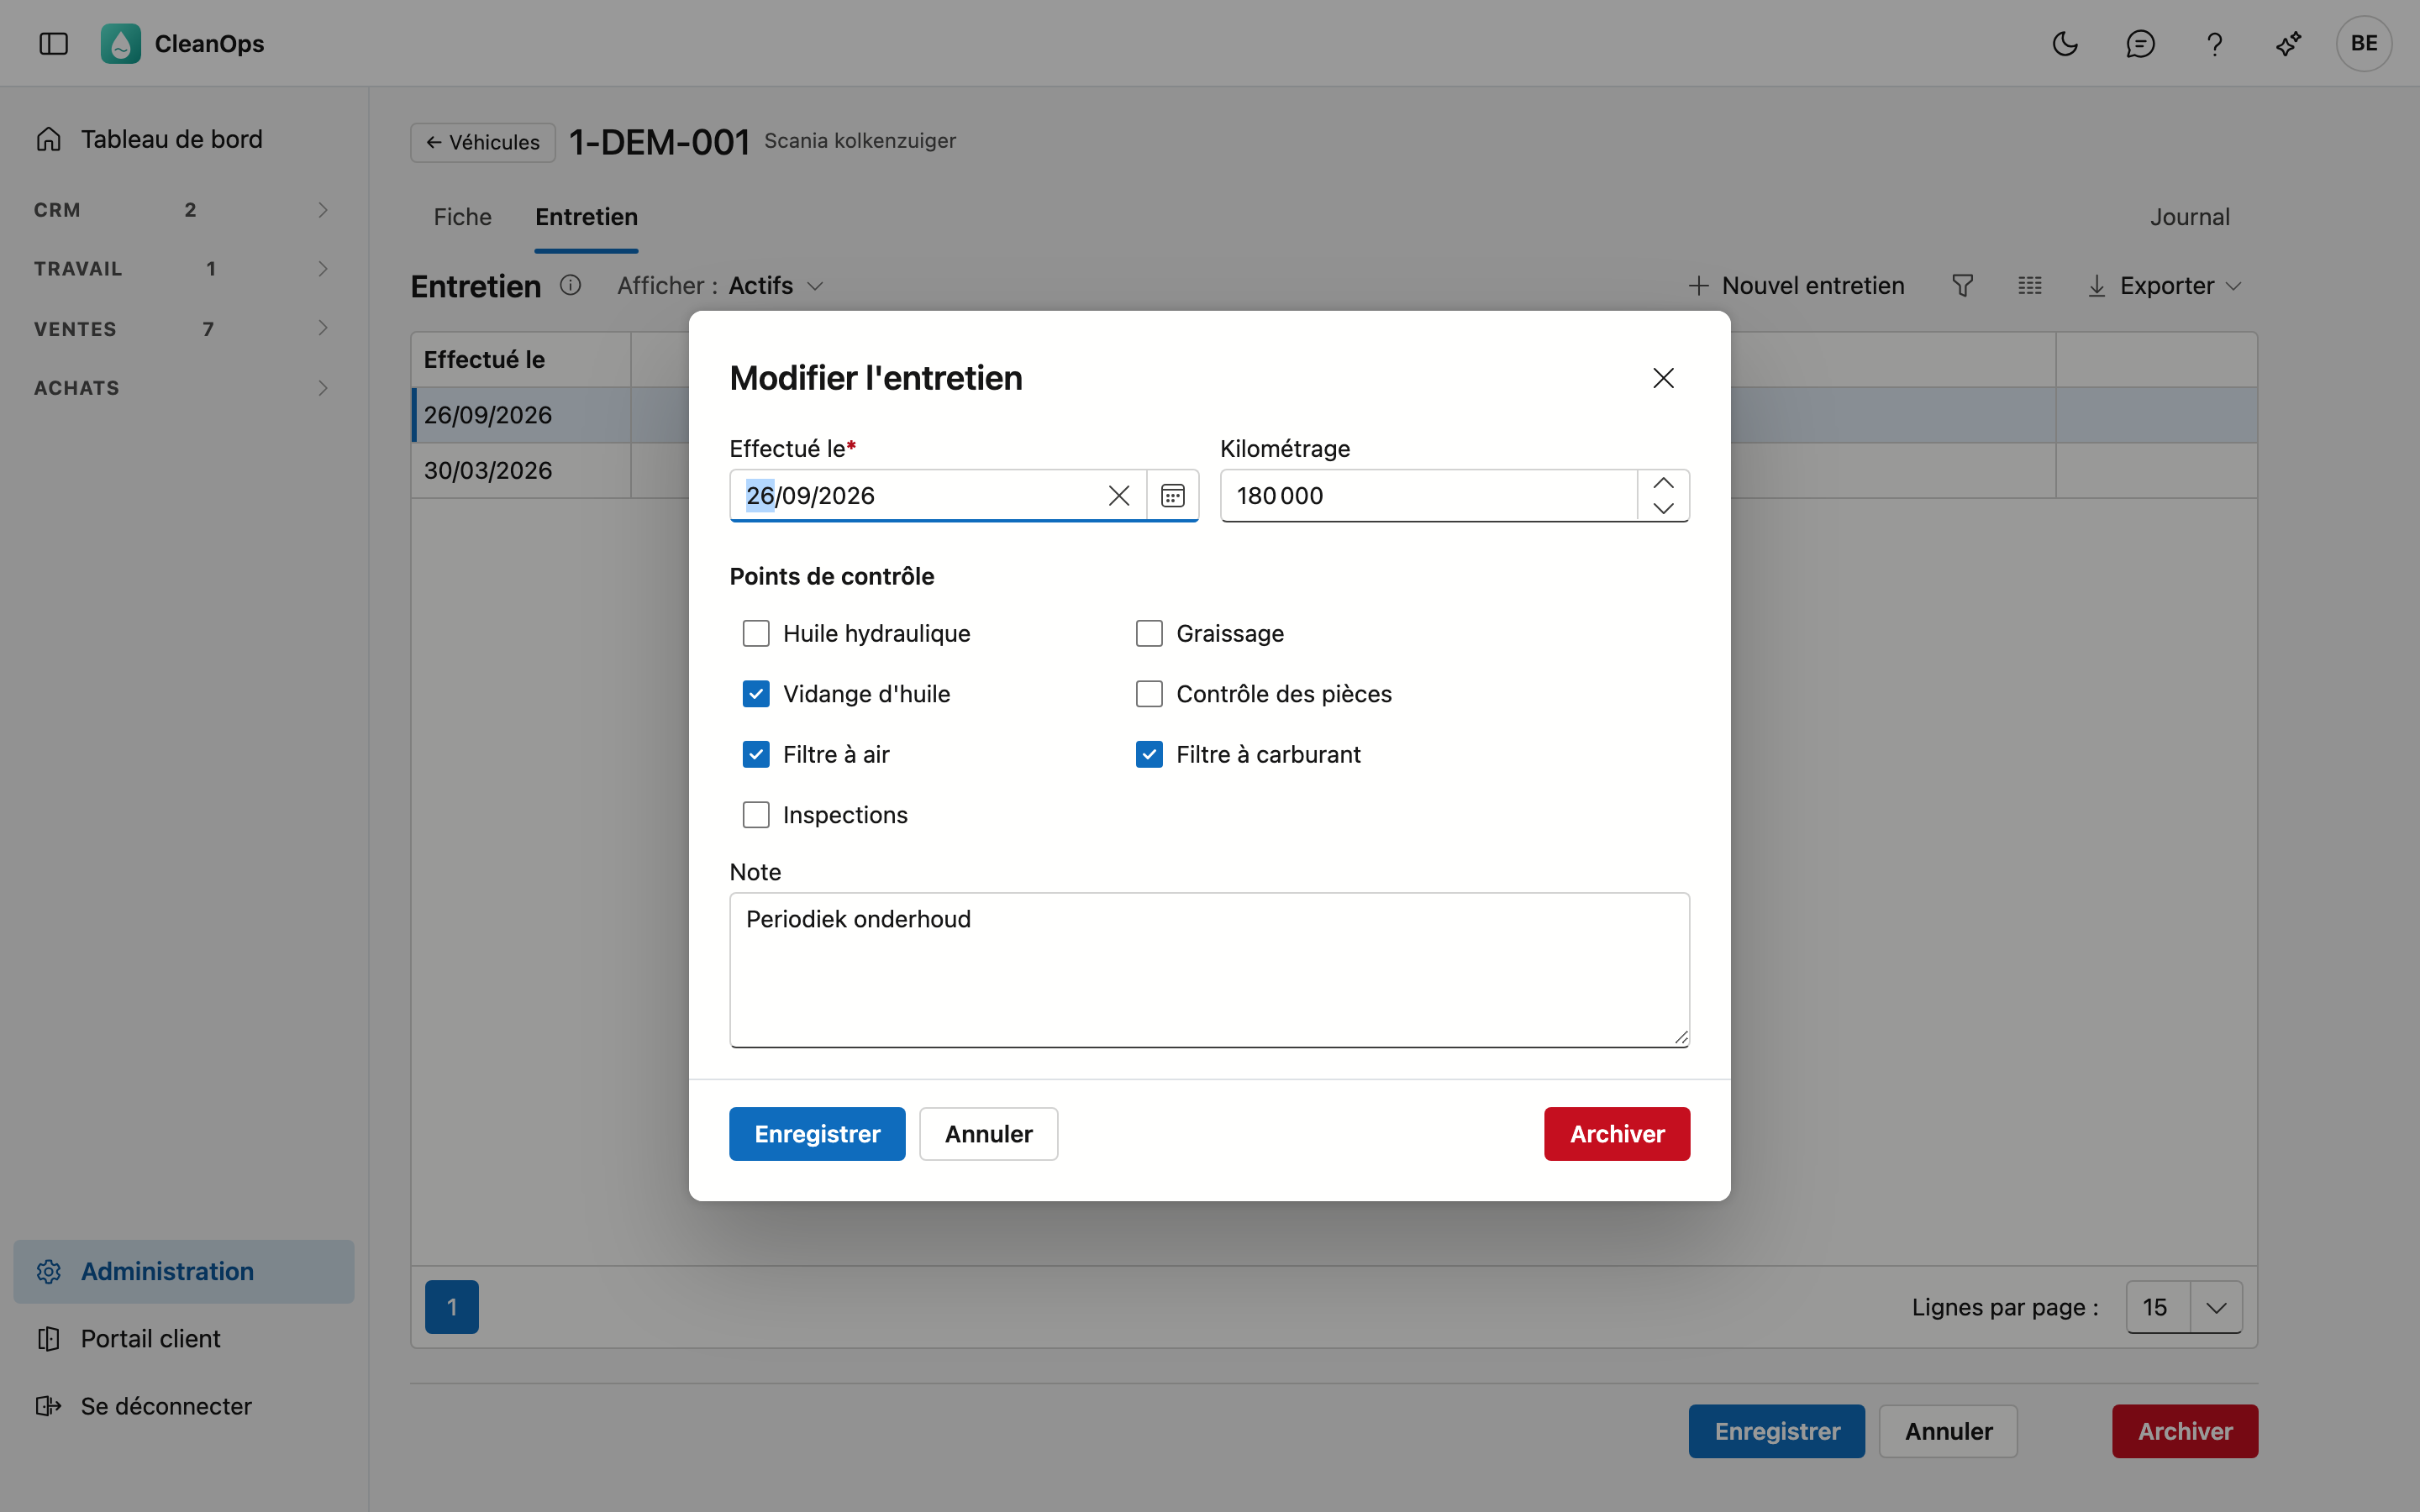Click the Entretien info icon
2420x1512 pixels.
point(570,286)
